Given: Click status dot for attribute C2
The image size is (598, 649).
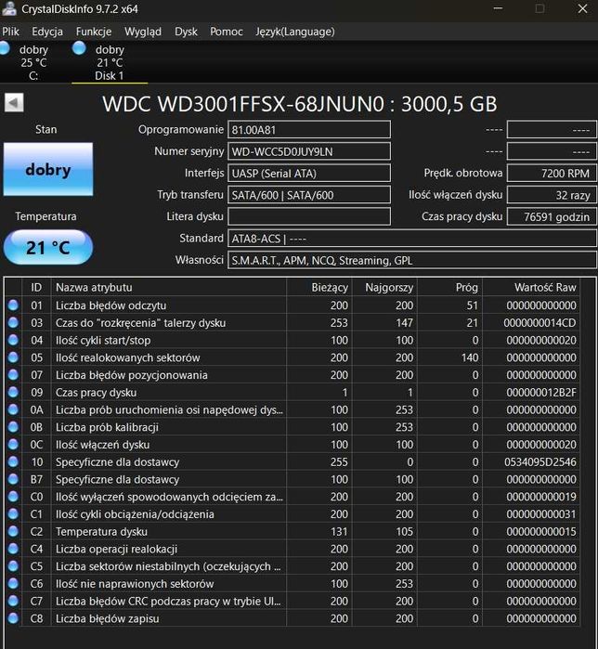Looking at the screenshot, I should pos(13,531).
